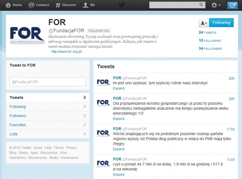The image size is (242, 179).
Task: Click FOR avatar on 'Wśród znajdujących' tweet
Action: 103,133
